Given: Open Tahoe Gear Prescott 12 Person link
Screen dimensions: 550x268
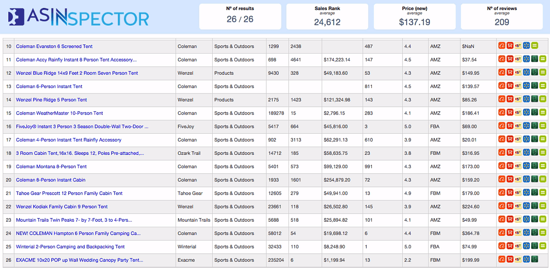Looking at the screenshot, I should pyautogui.click(x=69, y=193).
